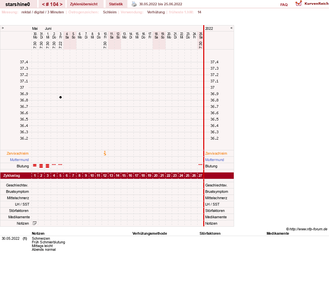Screen dimensions: 329x301
Task: Click the S+ cervical mucus symbol
Action: (105, 153)
